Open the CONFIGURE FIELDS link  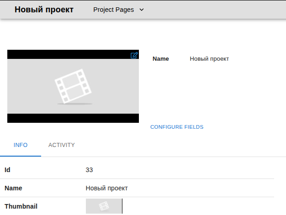coord(177,127)
